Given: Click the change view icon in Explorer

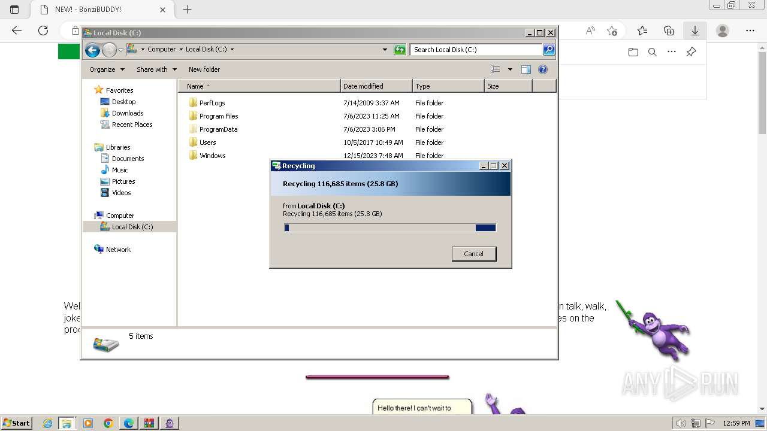Looking at the screenshot, I should click(x=495, y=69).
